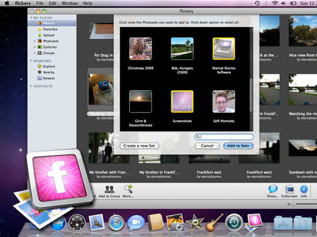The width and height of the screenshot is (317, 237).
Task: Click the flickery icon in the dock
Action: pos(254,222)
